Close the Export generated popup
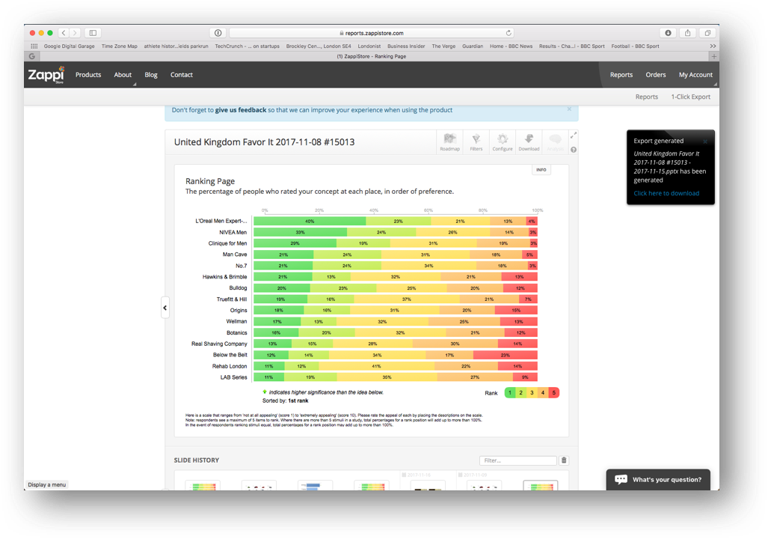Viewport: 768px width, 539px height. click(x=704, y=141)
